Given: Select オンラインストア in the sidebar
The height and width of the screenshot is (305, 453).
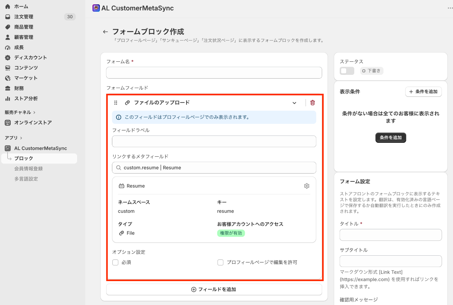Looking at the screenshot, I should (33, 123).
